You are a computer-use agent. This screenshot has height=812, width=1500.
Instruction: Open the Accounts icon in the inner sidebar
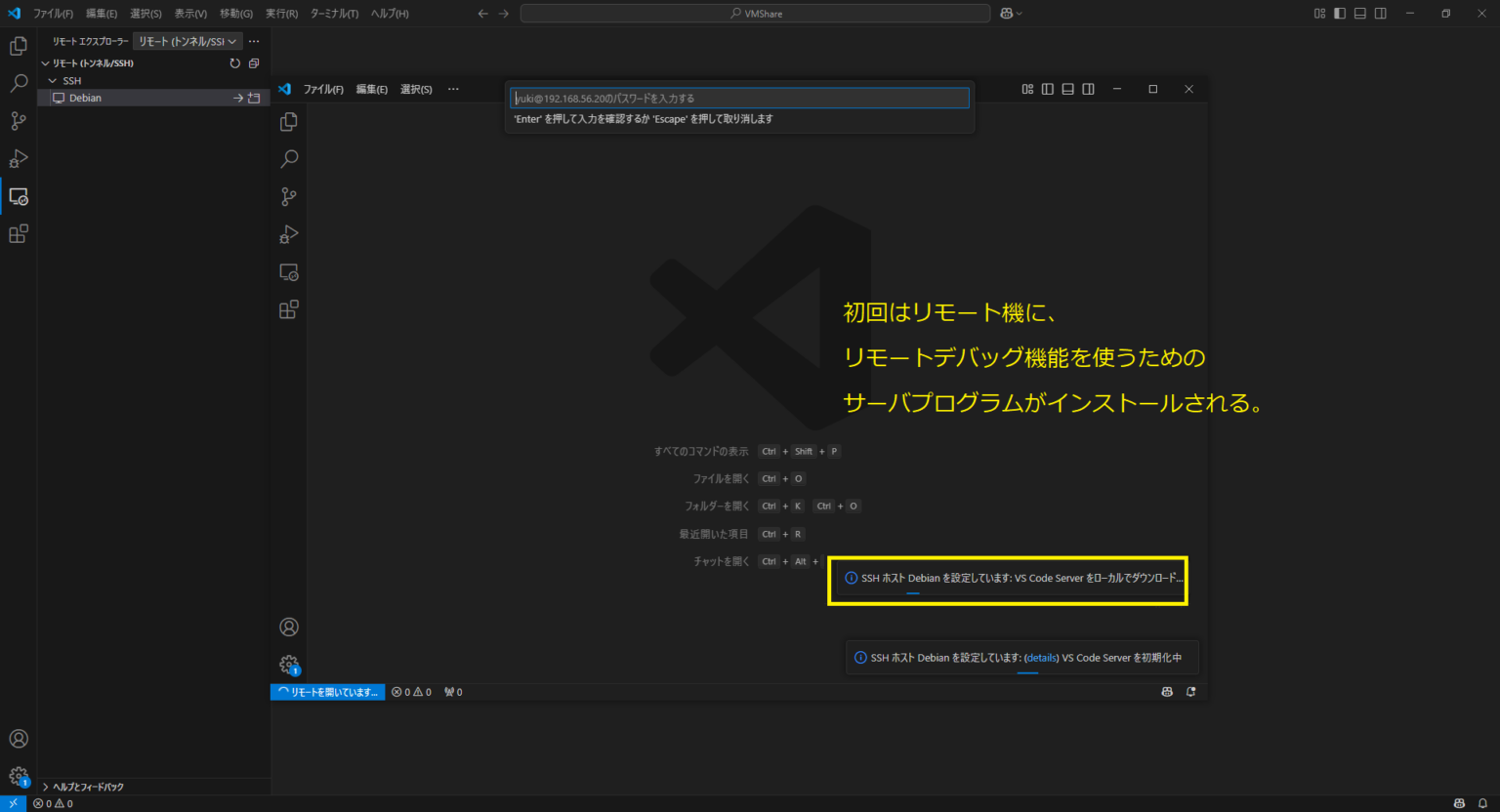(288, 627)
